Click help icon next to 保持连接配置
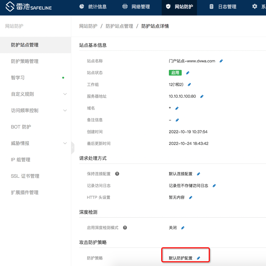Screen dimensions: 266x266 [117, 174]
